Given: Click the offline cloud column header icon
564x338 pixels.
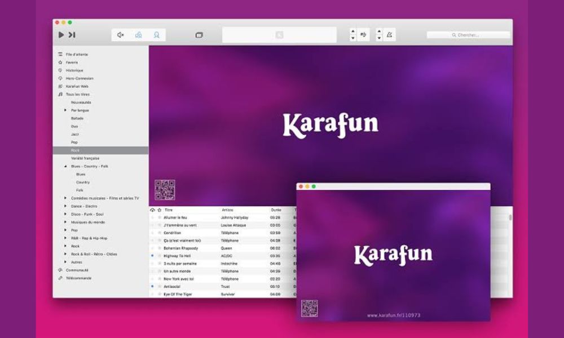Looking at the screenshot, I should point(152,210).
